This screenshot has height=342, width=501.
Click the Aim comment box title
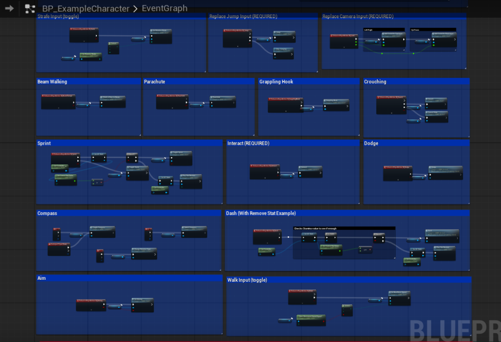coord(42,278)
